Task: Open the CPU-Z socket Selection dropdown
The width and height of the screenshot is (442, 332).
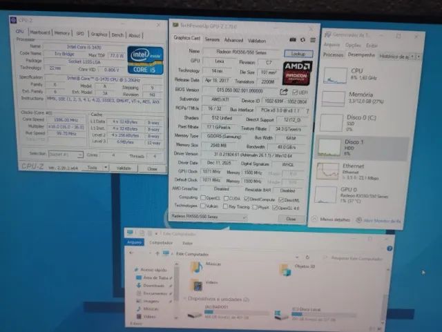Action: tap(66, 155)
